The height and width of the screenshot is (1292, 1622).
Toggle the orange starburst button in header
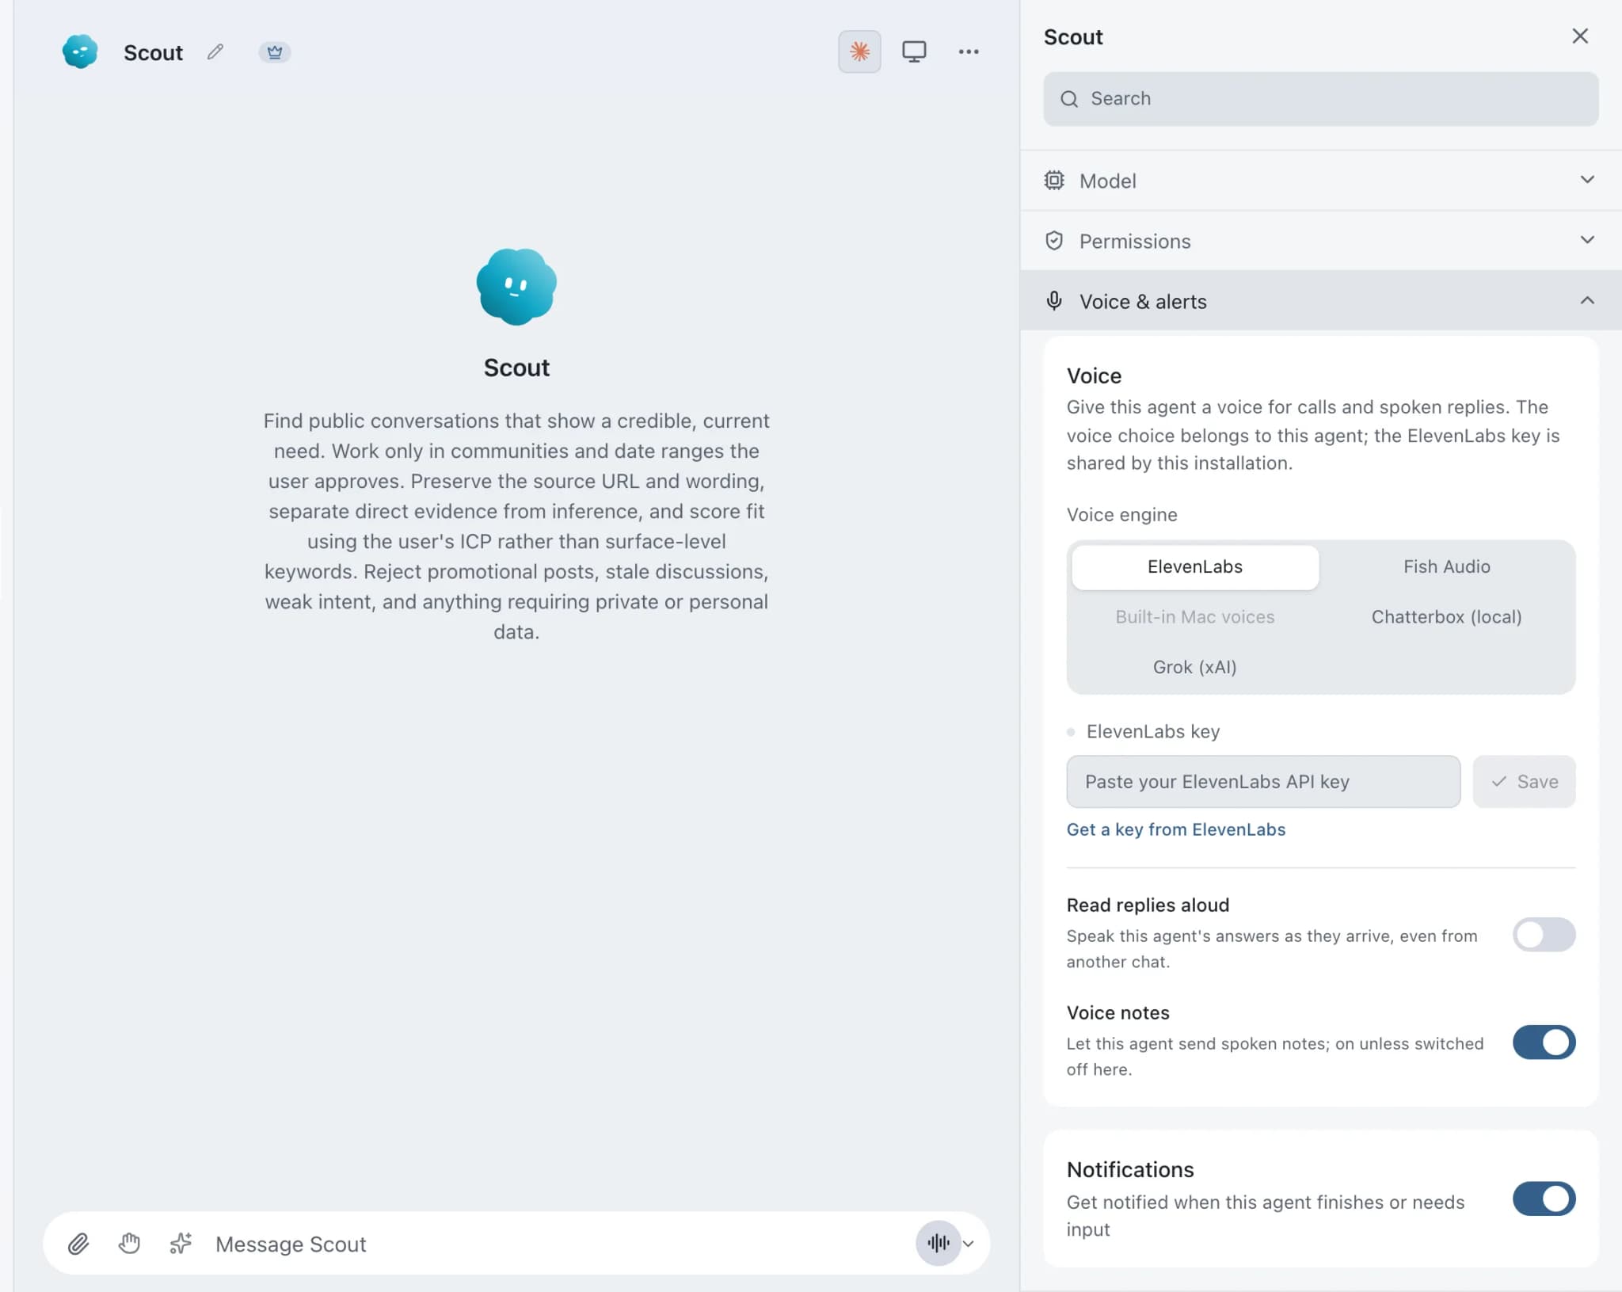click(x=859, y=51)
